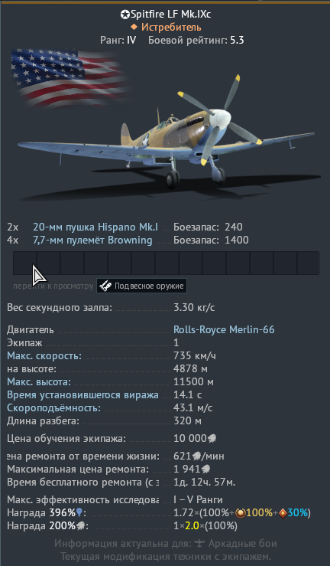Click the Макс. высота label
The image size is (330, 566).
[x=39, y=382]
